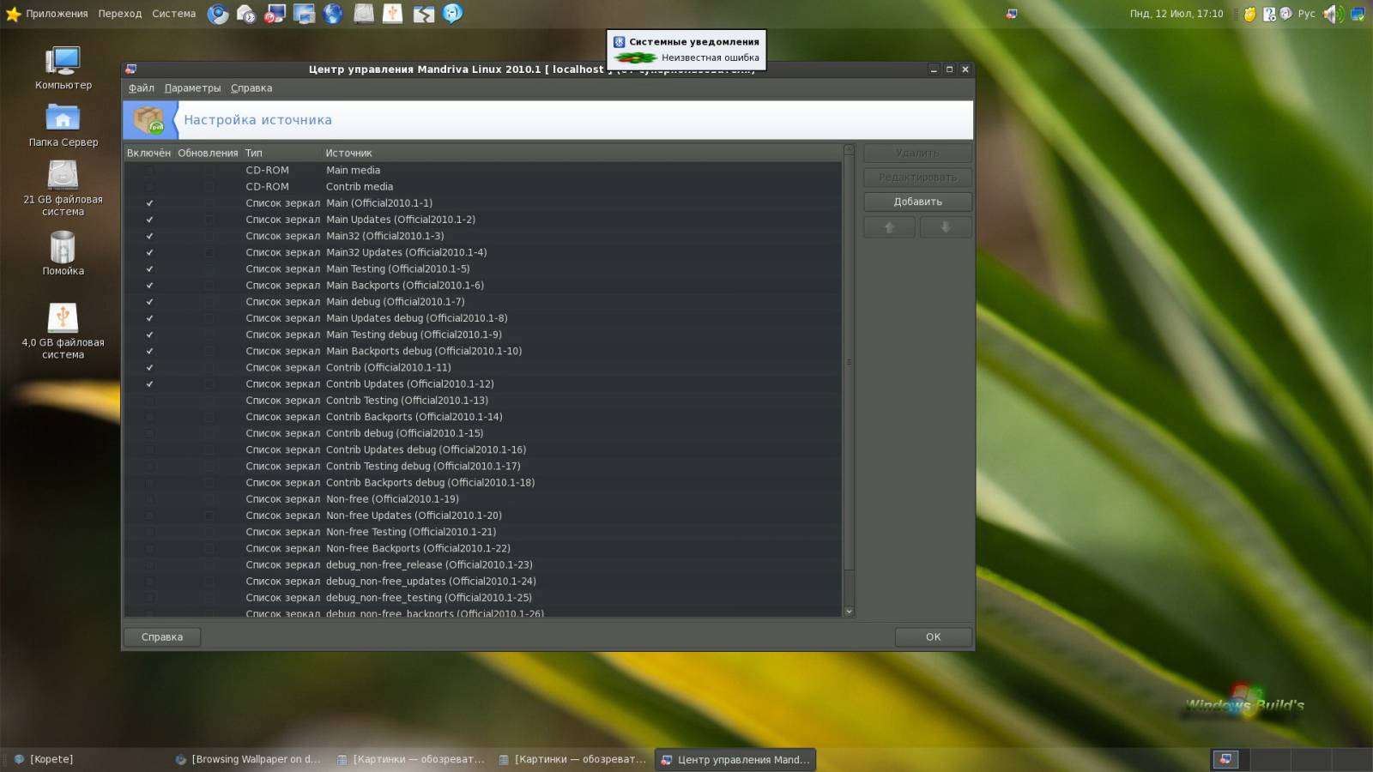Image resolution: width=1373 pixels, height=772 pixels.
Task: Click the source list vertical scrollbar
Action: (x=849, y=362)
